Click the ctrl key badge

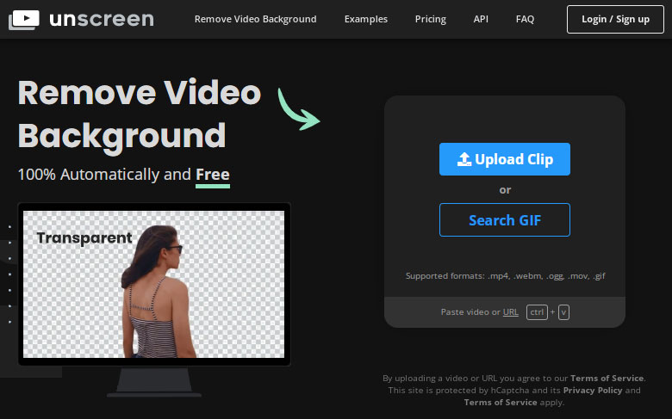(x=537, y=312)
